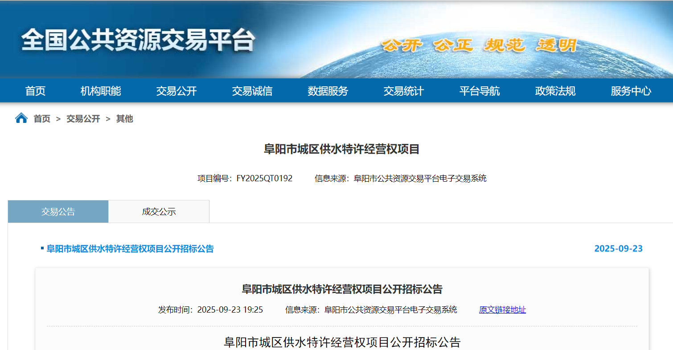673x350 pixels.
Task: Go to 政策法规 in navigation bar
Action: [x=555, y=91]
